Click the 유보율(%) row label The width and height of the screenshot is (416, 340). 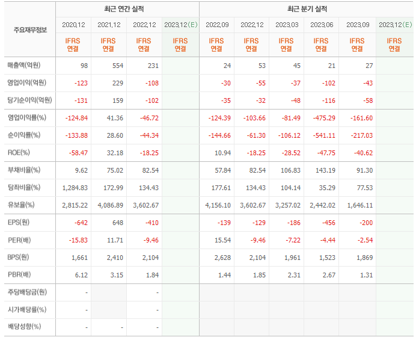(21, 205)
